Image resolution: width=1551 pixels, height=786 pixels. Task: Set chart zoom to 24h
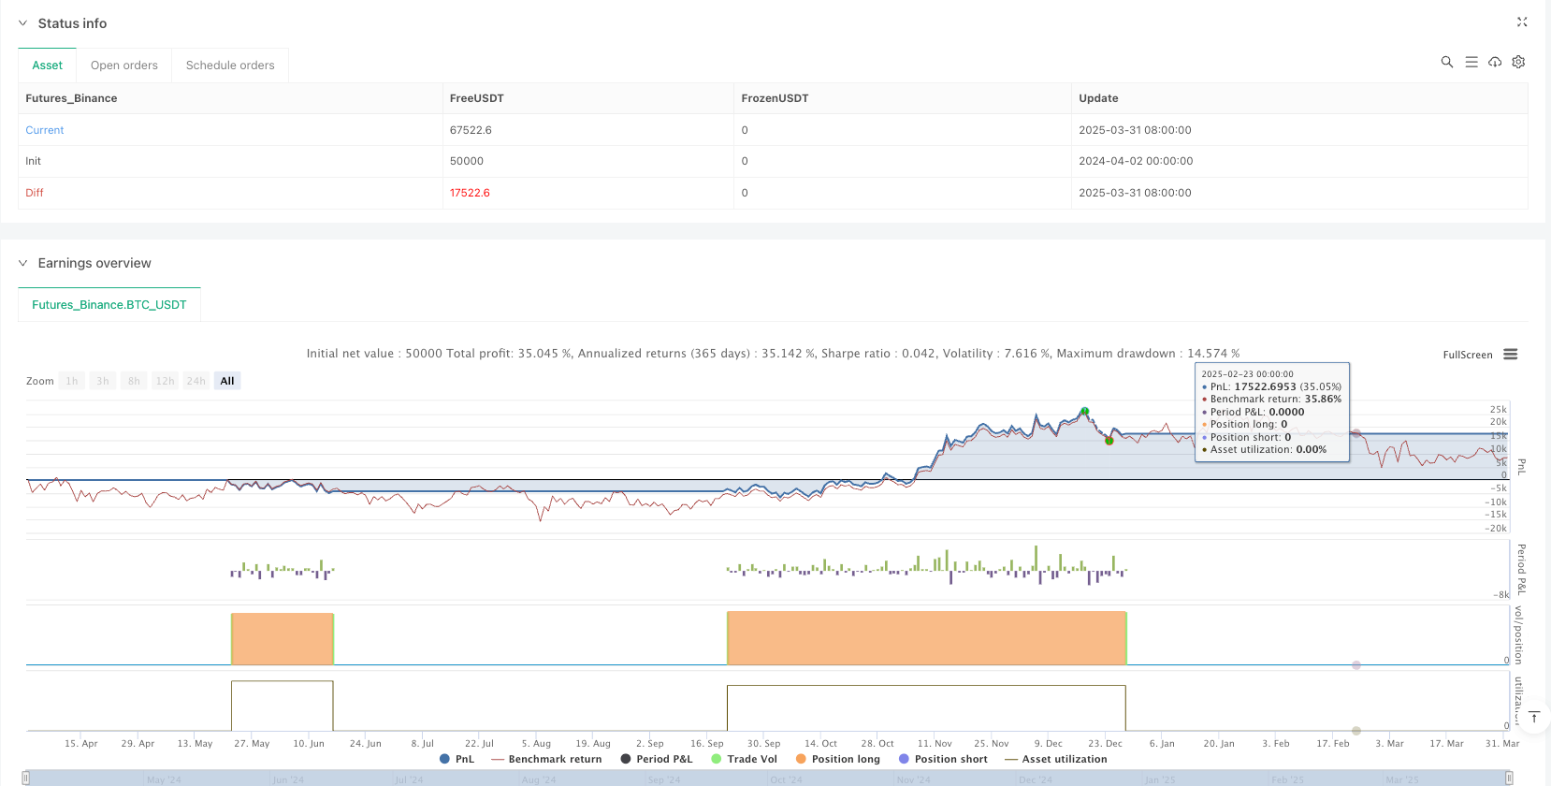[196, 381]
